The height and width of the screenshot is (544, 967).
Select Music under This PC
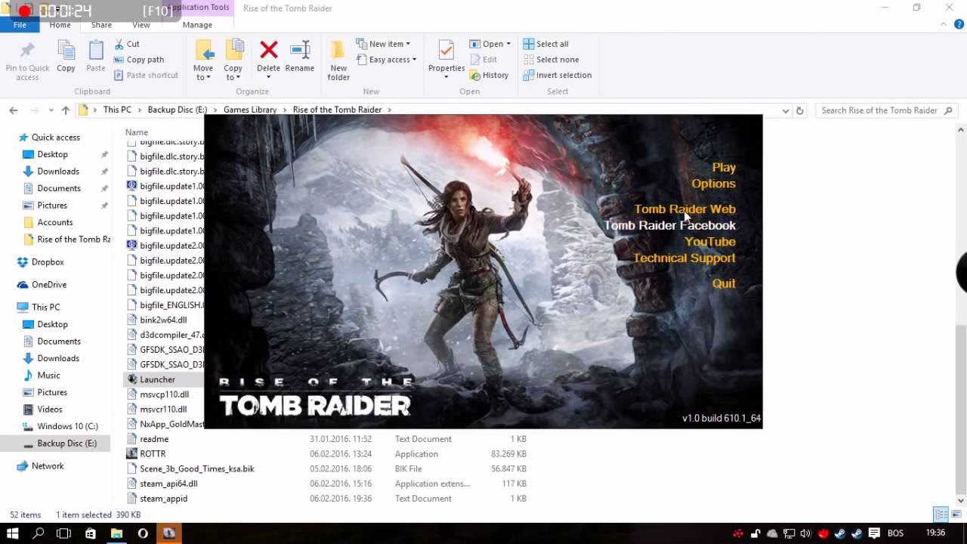click(48, 376)
